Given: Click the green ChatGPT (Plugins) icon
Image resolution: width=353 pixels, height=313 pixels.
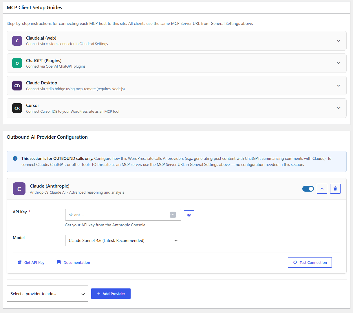Looking at the screenshot, I should click(17, 63).
